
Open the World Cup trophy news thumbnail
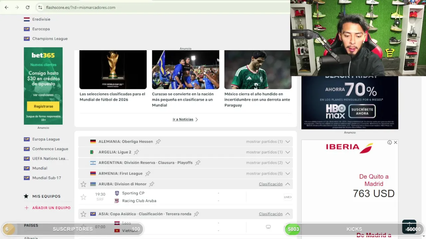113,69
